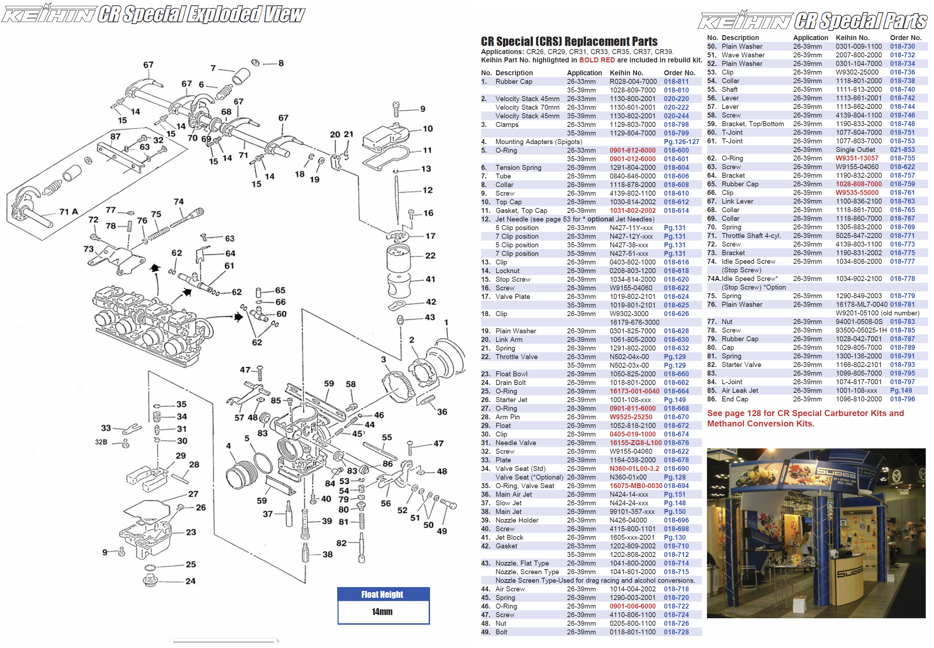The width and height of the screenshot is (934, 648).
Task: Click the Float Height blue header
Action: point(383,594)
